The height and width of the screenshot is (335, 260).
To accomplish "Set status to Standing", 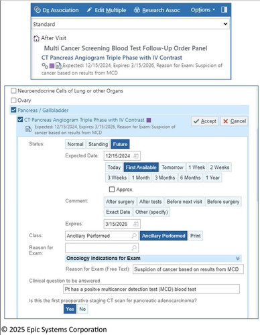I will [x=98, y=144].
